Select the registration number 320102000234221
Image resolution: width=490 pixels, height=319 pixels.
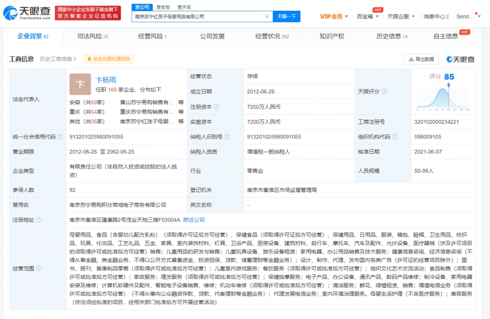[437, 122]
